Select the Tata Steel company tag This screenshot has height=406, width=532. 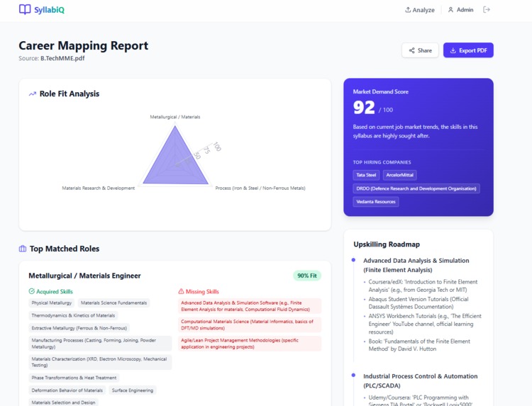click(x=366, y=175)
